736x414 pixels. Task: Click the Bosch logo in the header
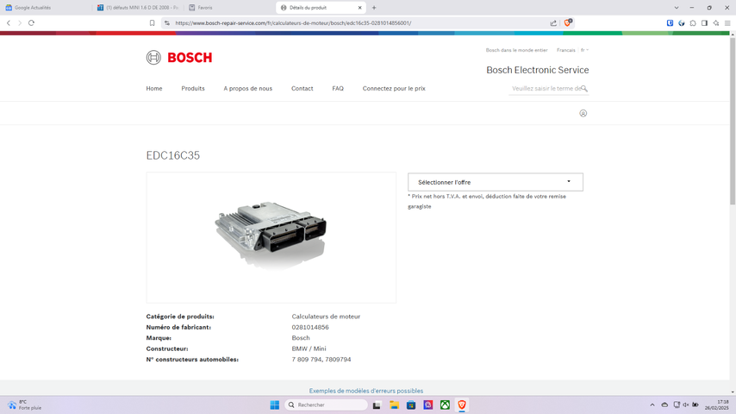(179, 57)
